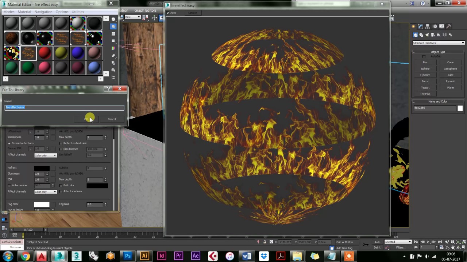467x262 pixels.
Task: Toggle Abbe number checkbox
Action: coord(9,186)
